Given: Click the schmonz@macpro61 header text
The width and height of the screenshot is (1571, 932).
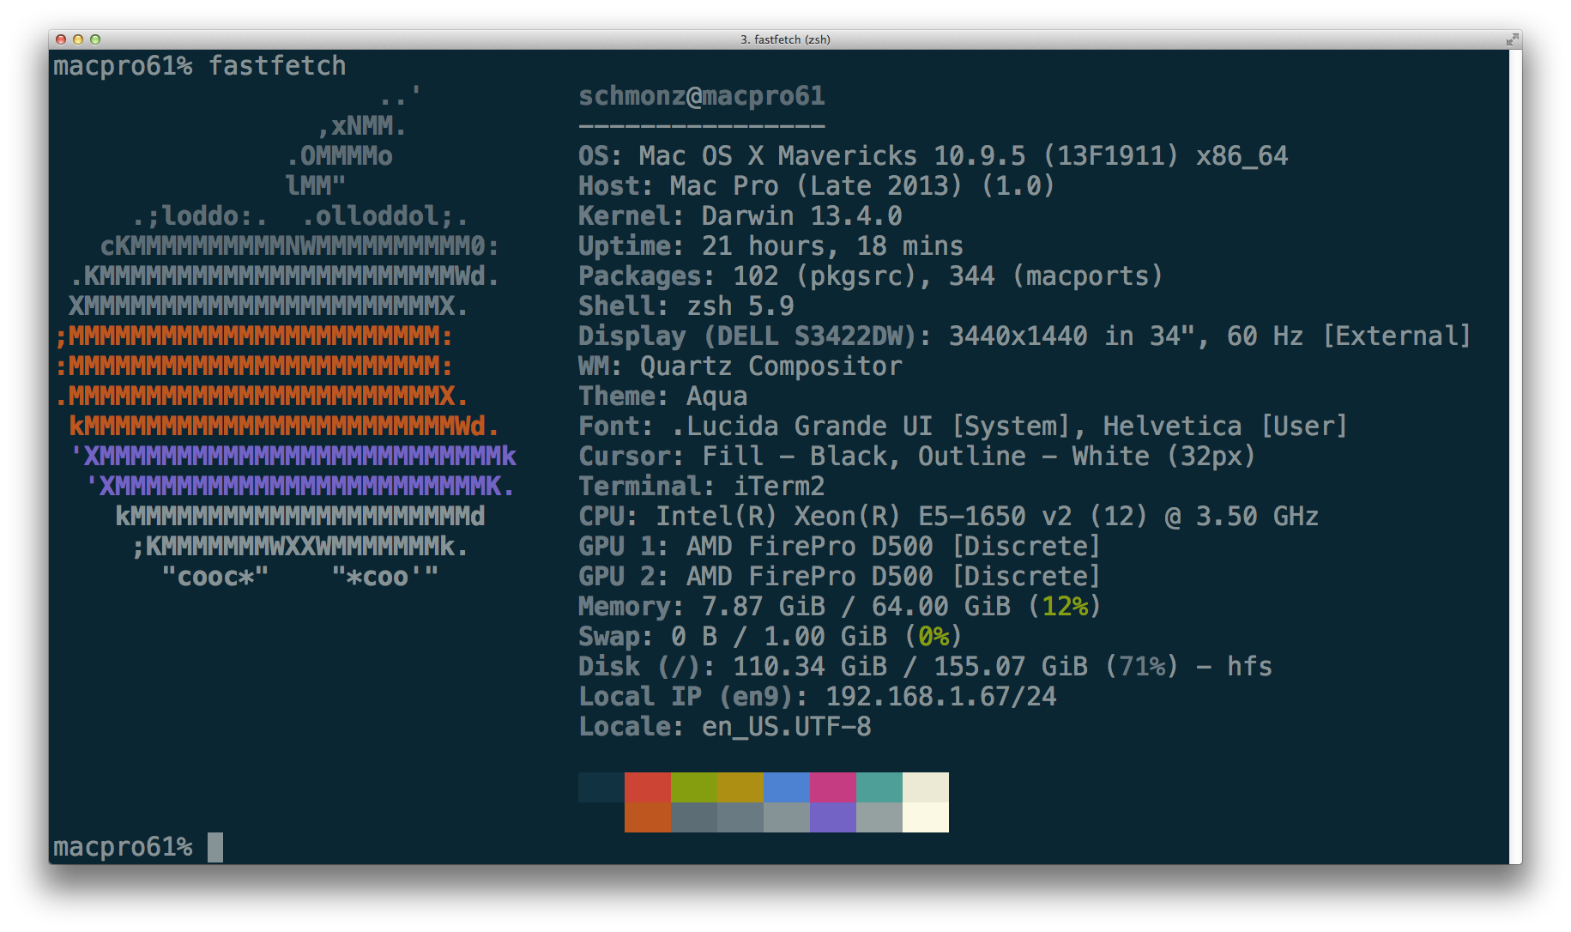Looking at the screenshot, I should pos(701,96).
